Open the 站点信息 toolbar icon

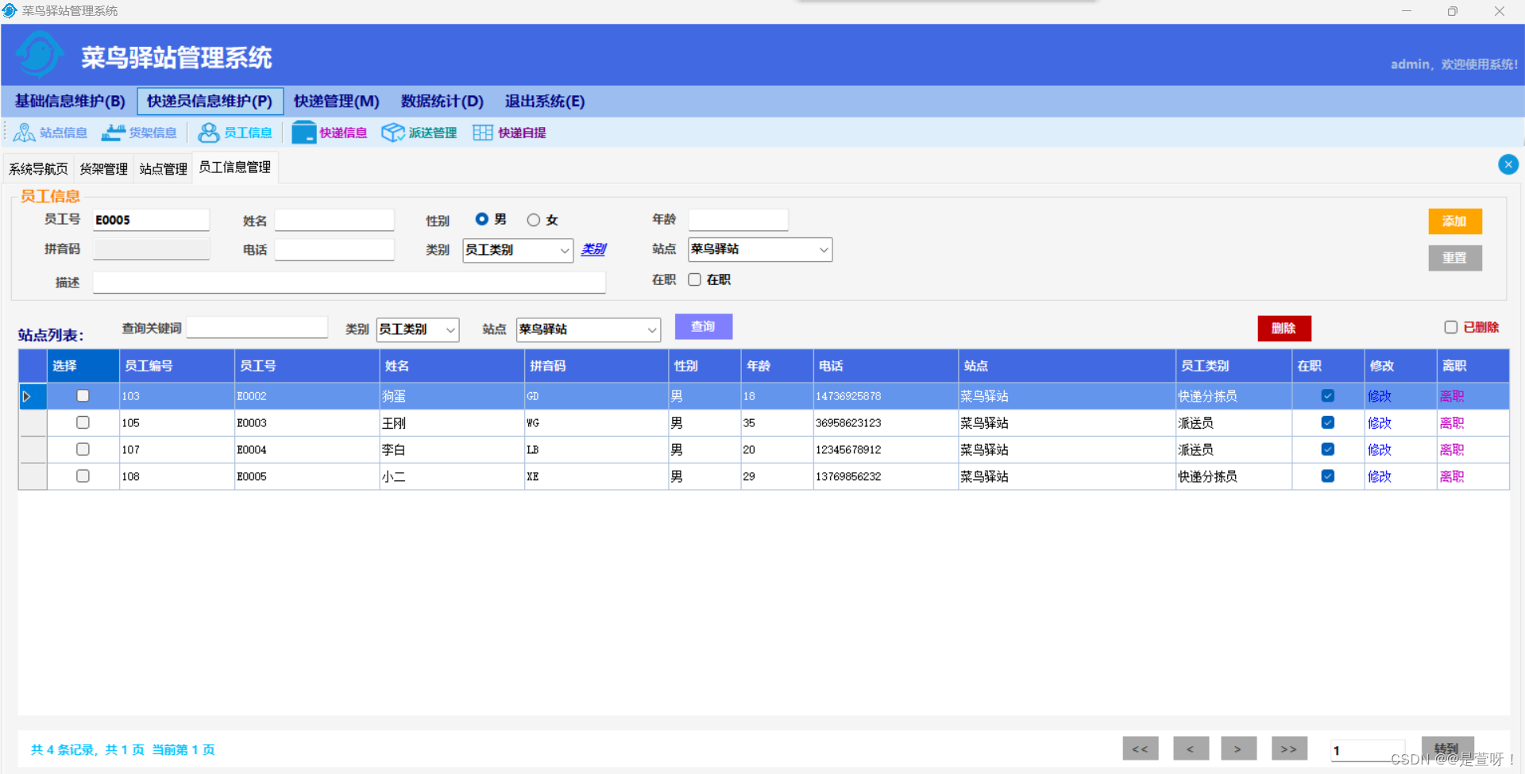(50, 133)
